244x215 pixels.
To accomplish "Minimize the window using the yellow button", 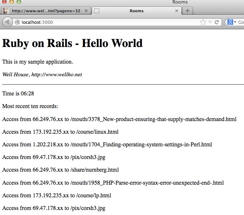I will point(12,2).
